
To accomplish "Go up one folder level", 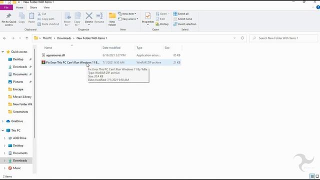I will [x=26, y=38].
